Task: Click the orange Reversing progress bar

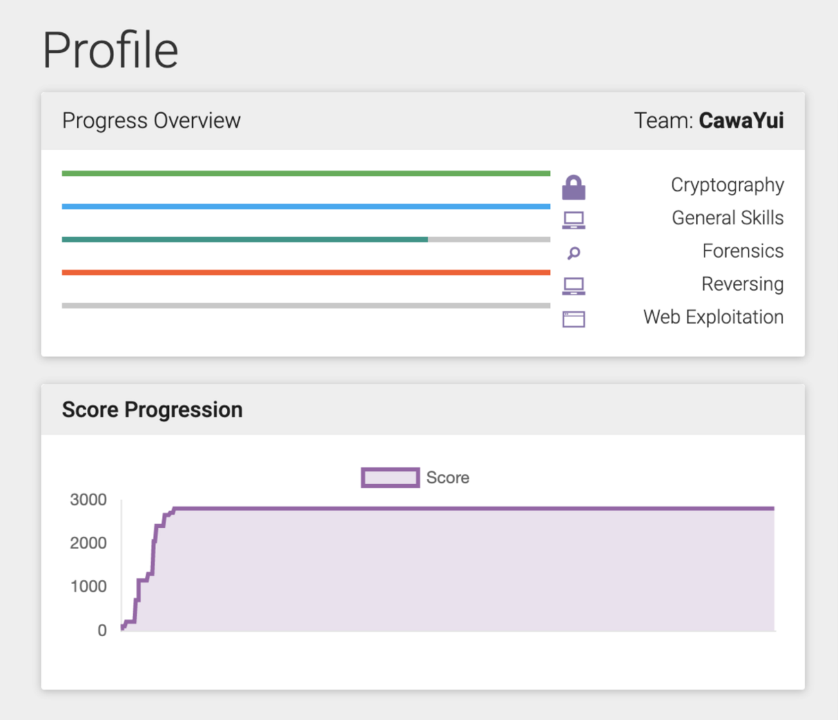Action: click(x=306, y=273)
